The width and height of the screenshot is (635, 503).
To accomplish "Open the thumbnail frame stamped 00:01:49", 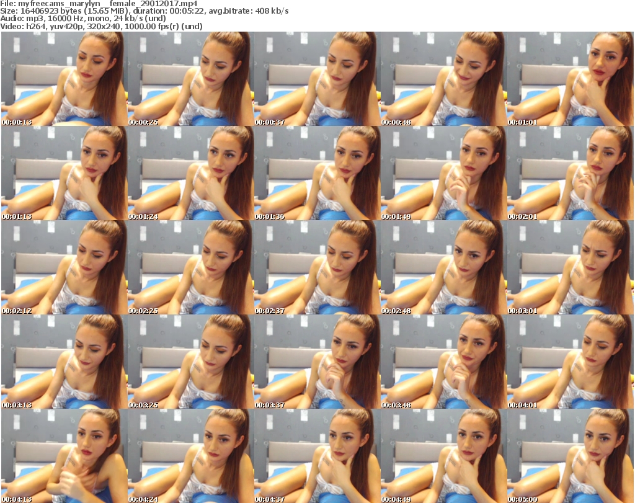I will pos(443,173).
